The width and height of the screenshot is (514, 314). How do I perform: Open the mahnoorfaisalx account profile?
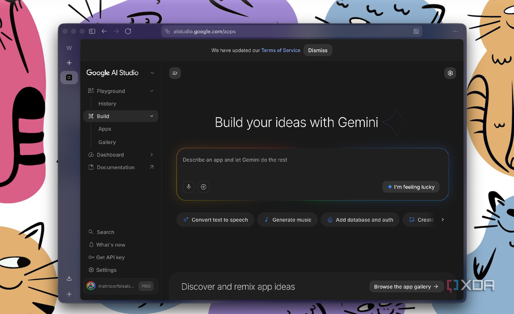point(121,286)
